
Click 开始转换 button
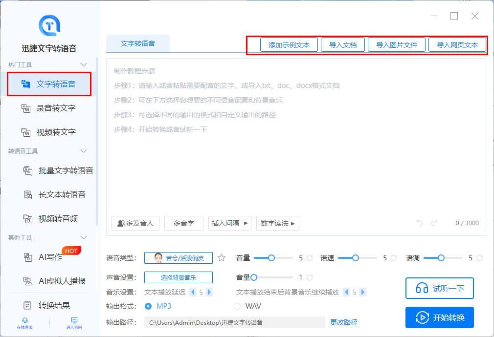pyautogui.click(x=440, y=317)
